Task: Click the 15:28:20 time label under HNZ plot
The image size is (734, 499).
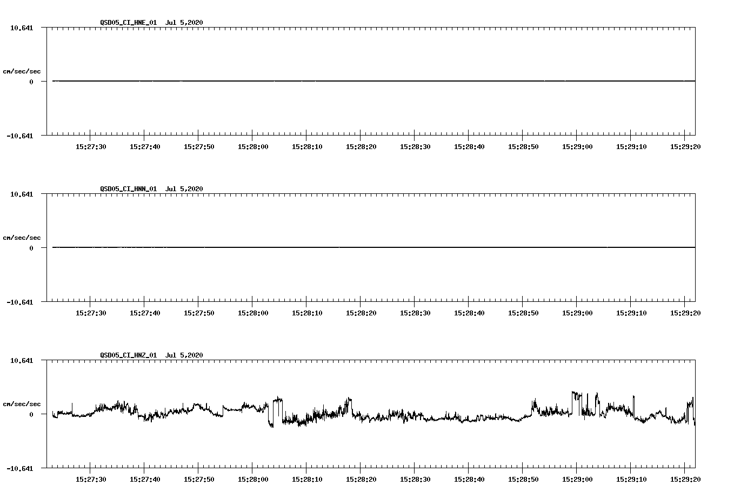Action: pos(361,480)
